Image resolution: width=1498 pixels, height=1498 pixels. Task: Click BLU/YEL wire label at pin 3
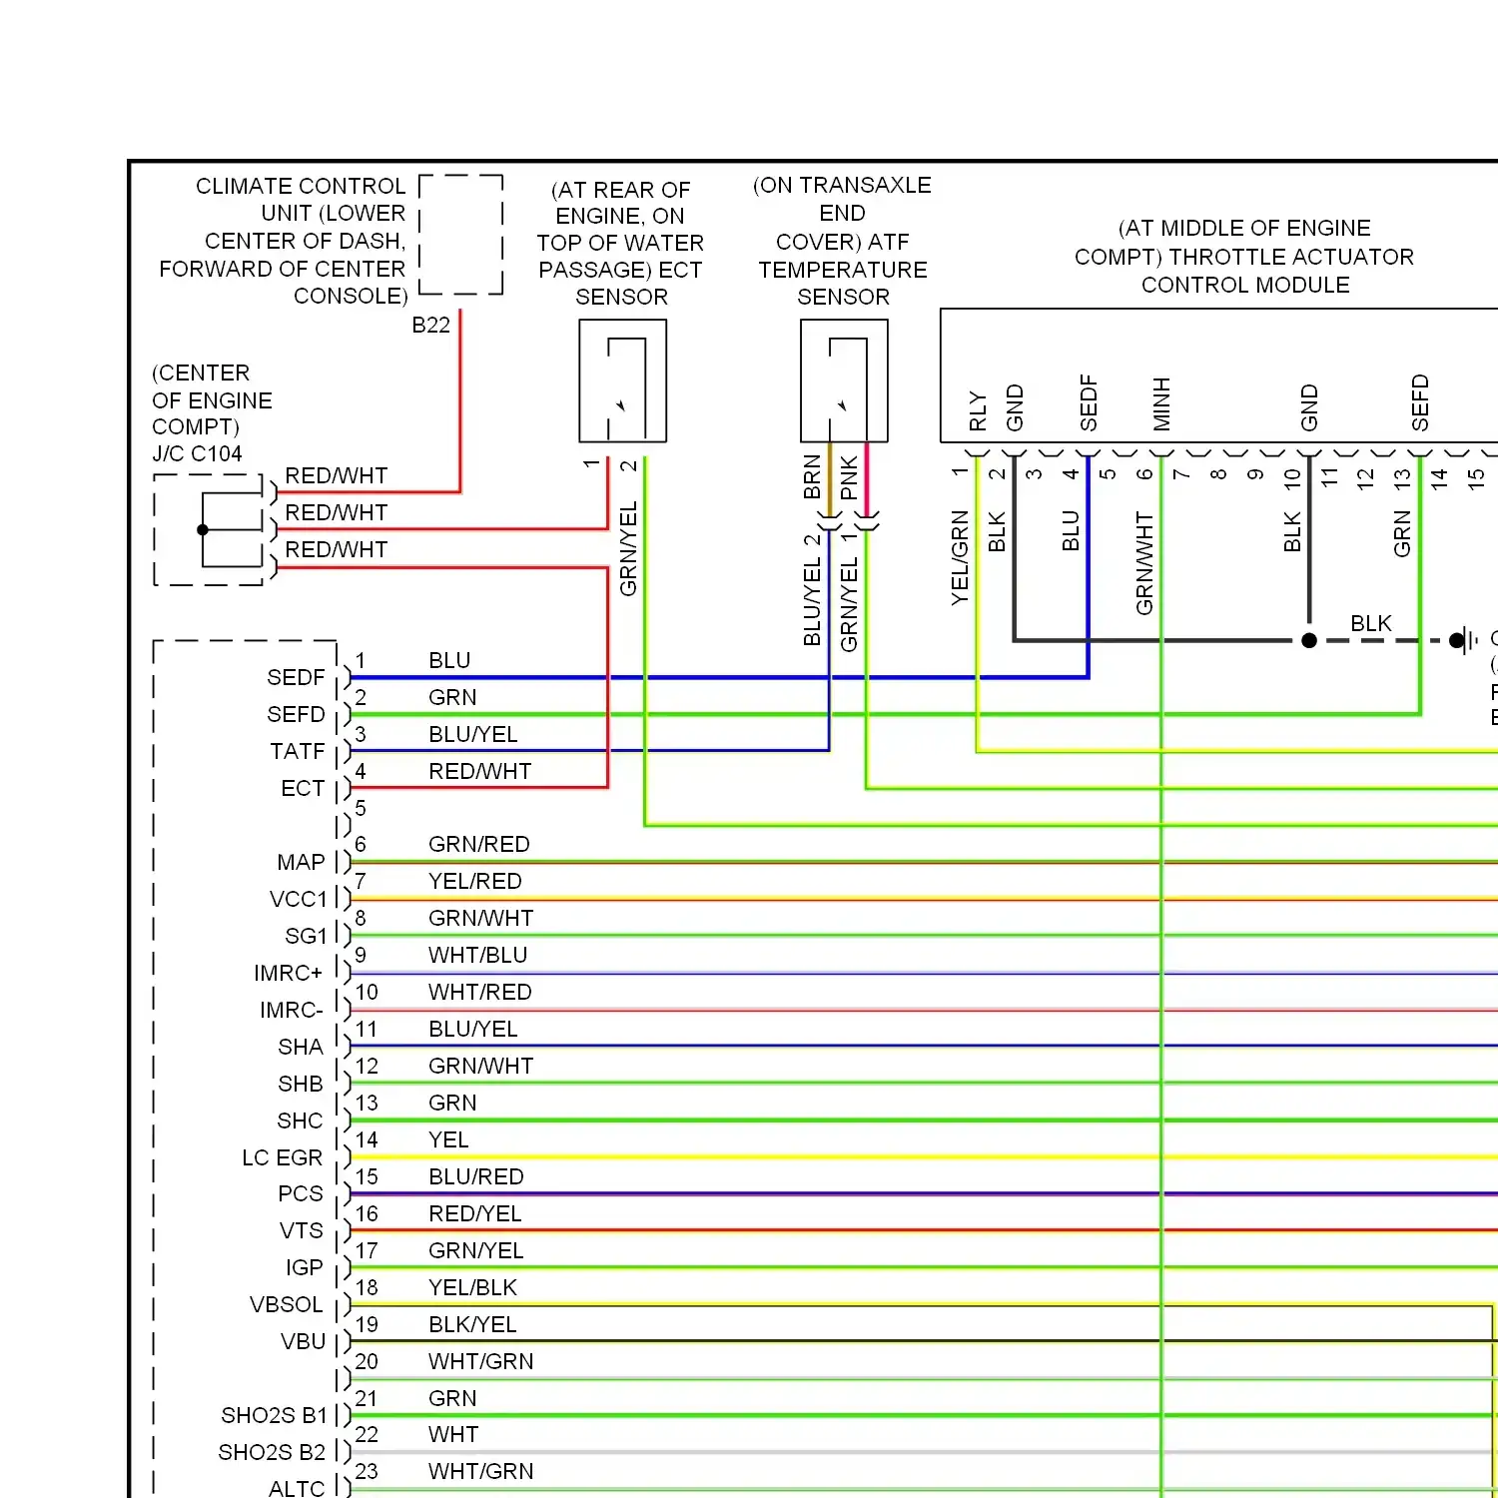click(473, 734)
